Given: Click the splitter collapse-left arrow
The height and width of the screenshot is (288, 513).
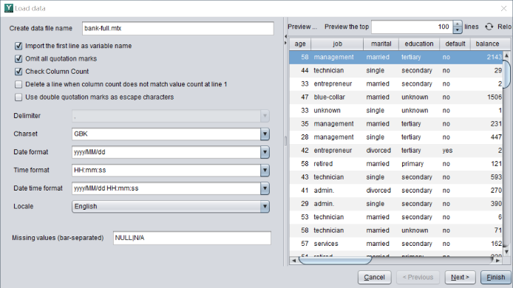Looking at the screenshot, I should 285,36.
